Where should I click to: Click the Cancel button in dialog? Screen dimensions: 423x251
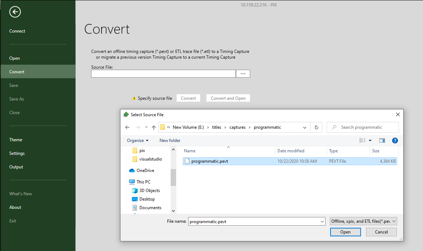click(x=381, y=232)
